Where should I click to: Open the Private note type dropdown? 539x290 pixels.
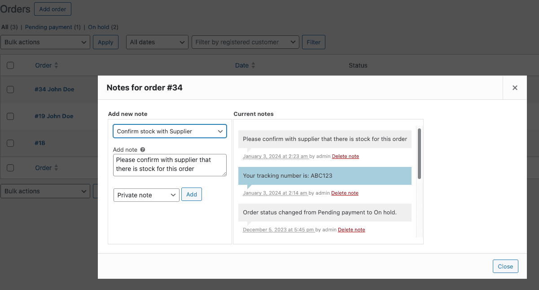146,194
